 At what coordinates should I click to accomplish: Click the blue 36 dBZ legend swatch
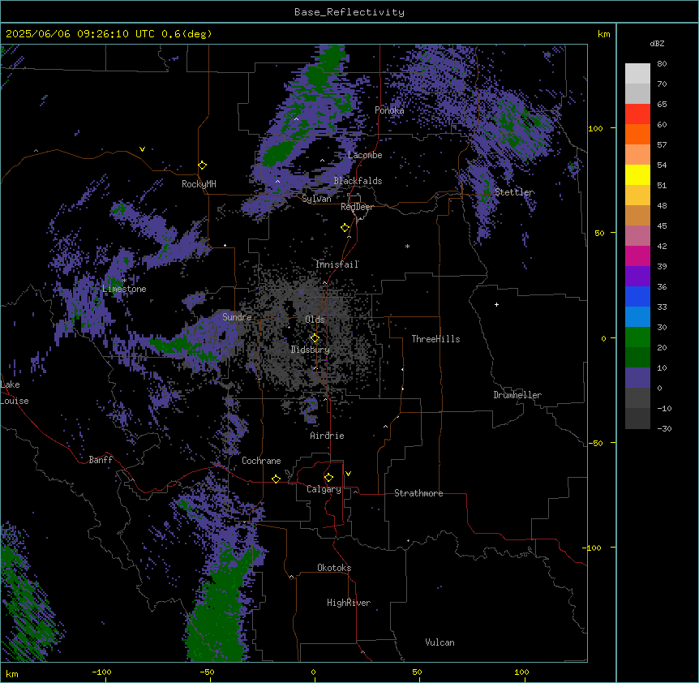pos(637,296)
